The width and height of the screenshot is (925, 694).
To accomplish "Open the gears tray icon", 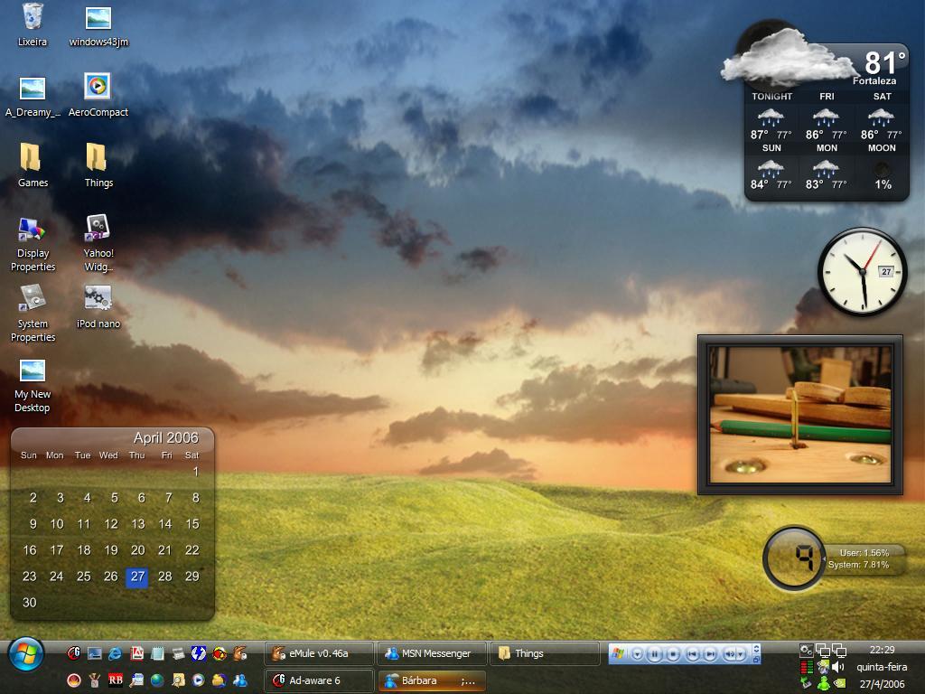I will point(807,651).
